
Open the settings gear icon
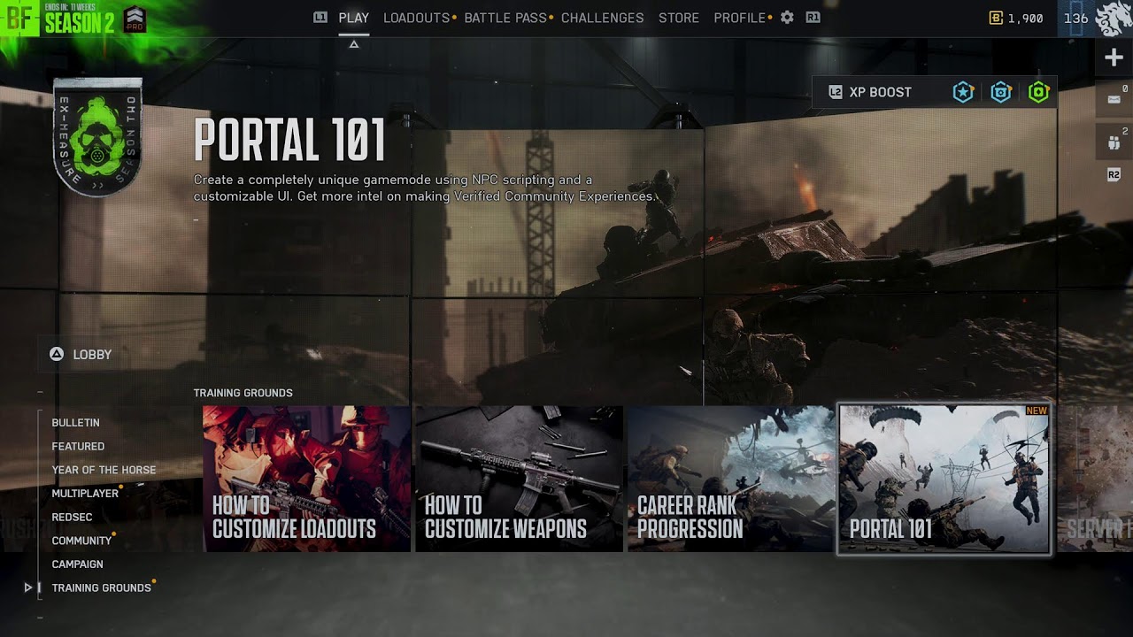click(787, 18)
